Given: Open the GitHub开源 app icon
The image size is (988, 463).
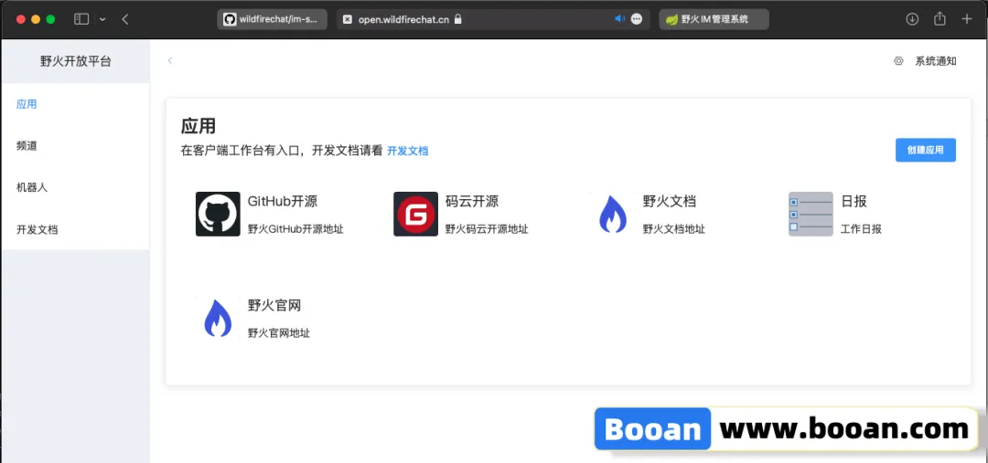Looking at the screenshot, I should (218, 214).
